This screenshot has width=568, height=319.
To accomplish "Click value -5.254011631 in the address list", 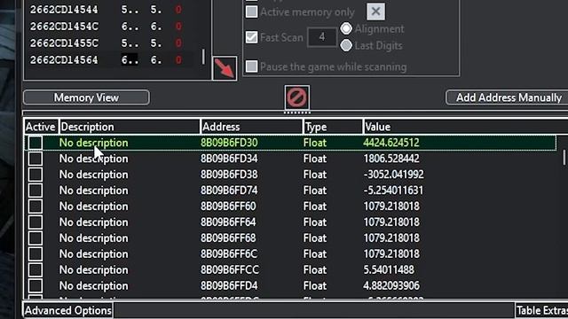I will click(x=393, y=191).
